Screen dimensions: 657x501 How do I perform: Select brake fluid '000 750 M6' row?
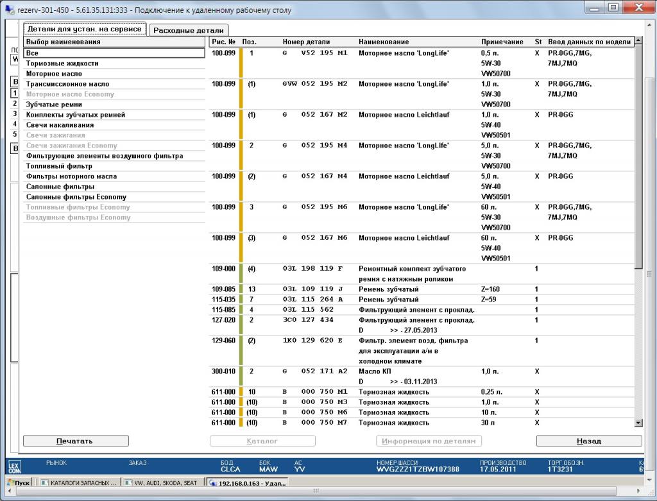(x=422, y=412)
